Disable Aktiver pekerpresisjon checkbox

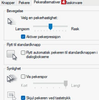coord(23,37)
